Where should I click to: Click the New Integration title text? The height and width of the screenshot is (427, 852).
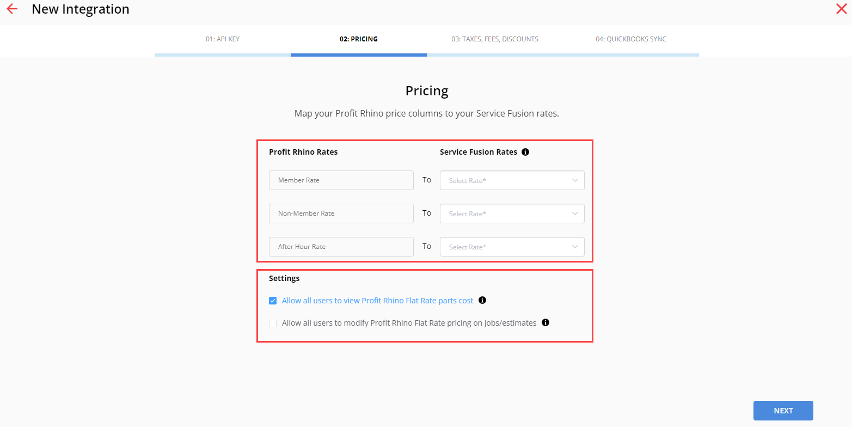pos(81,9)
